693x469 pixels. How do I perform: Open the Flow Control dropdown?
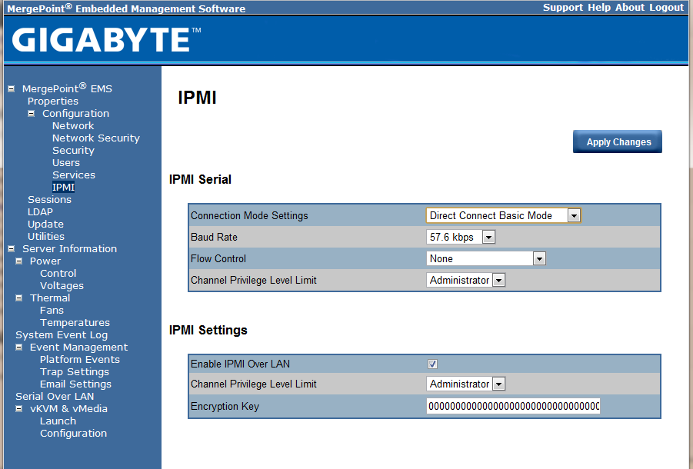click(x=539, y=259)
